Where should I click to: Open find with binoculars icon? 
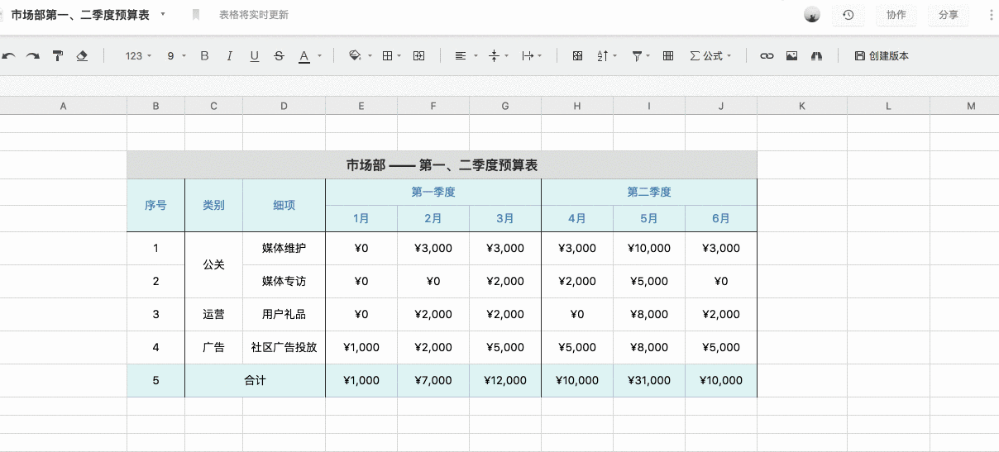coord(817,56)
